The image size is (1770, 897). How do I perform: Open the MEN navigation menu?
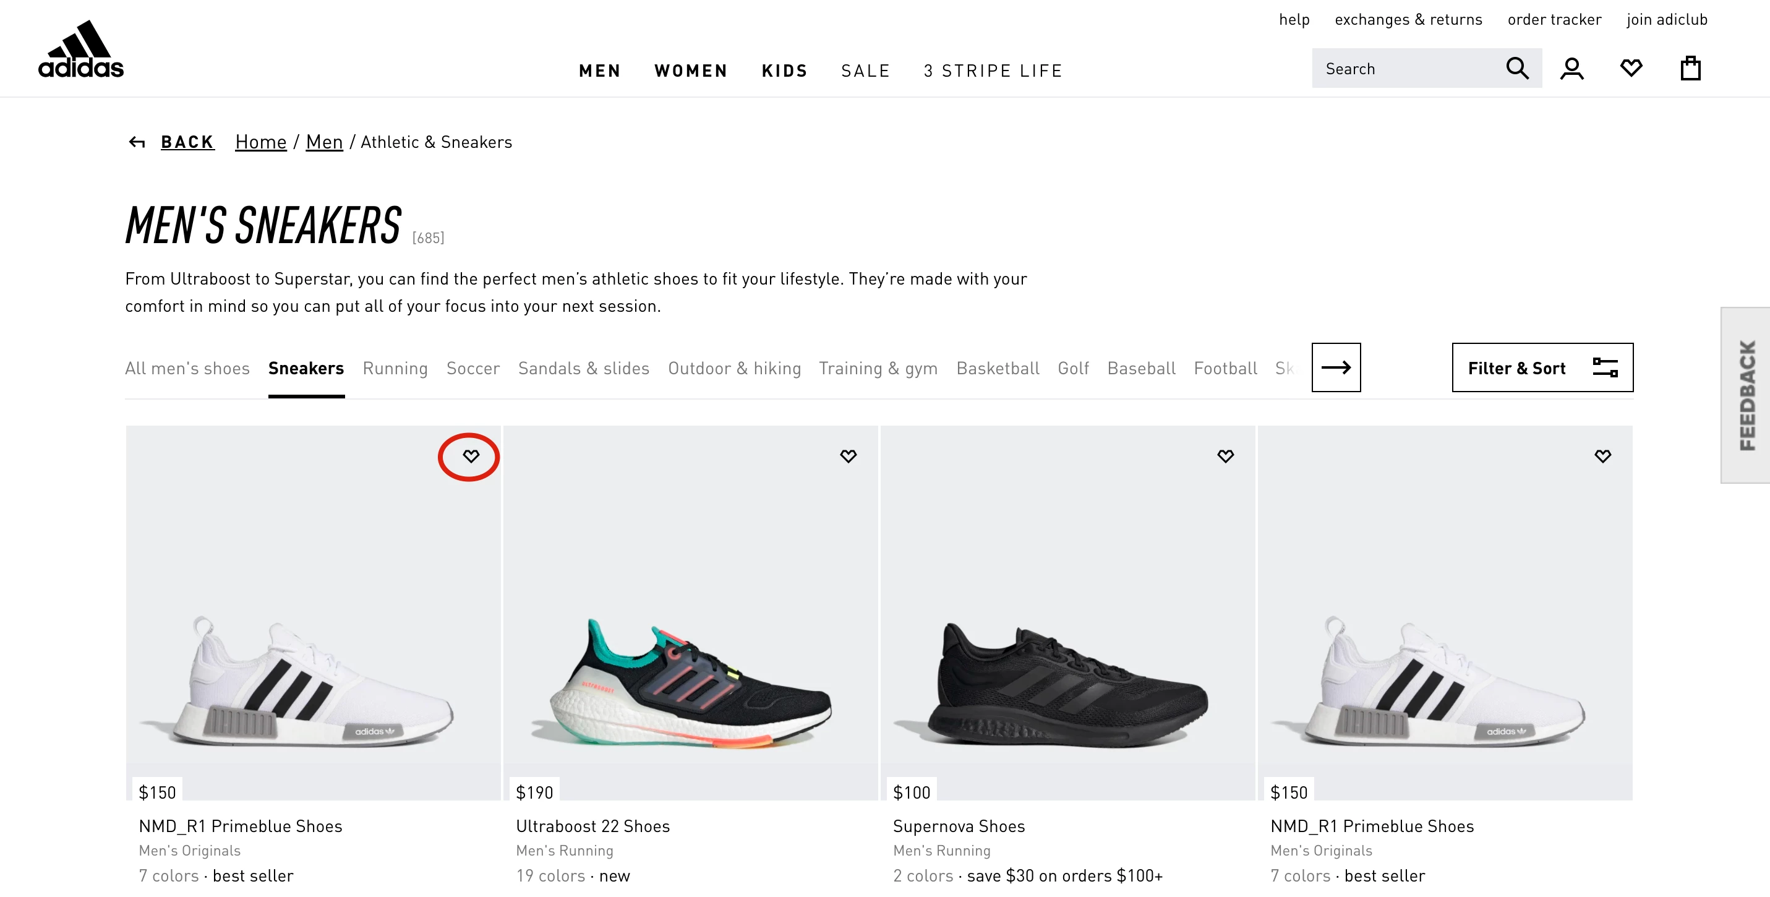tap(599, 71)
